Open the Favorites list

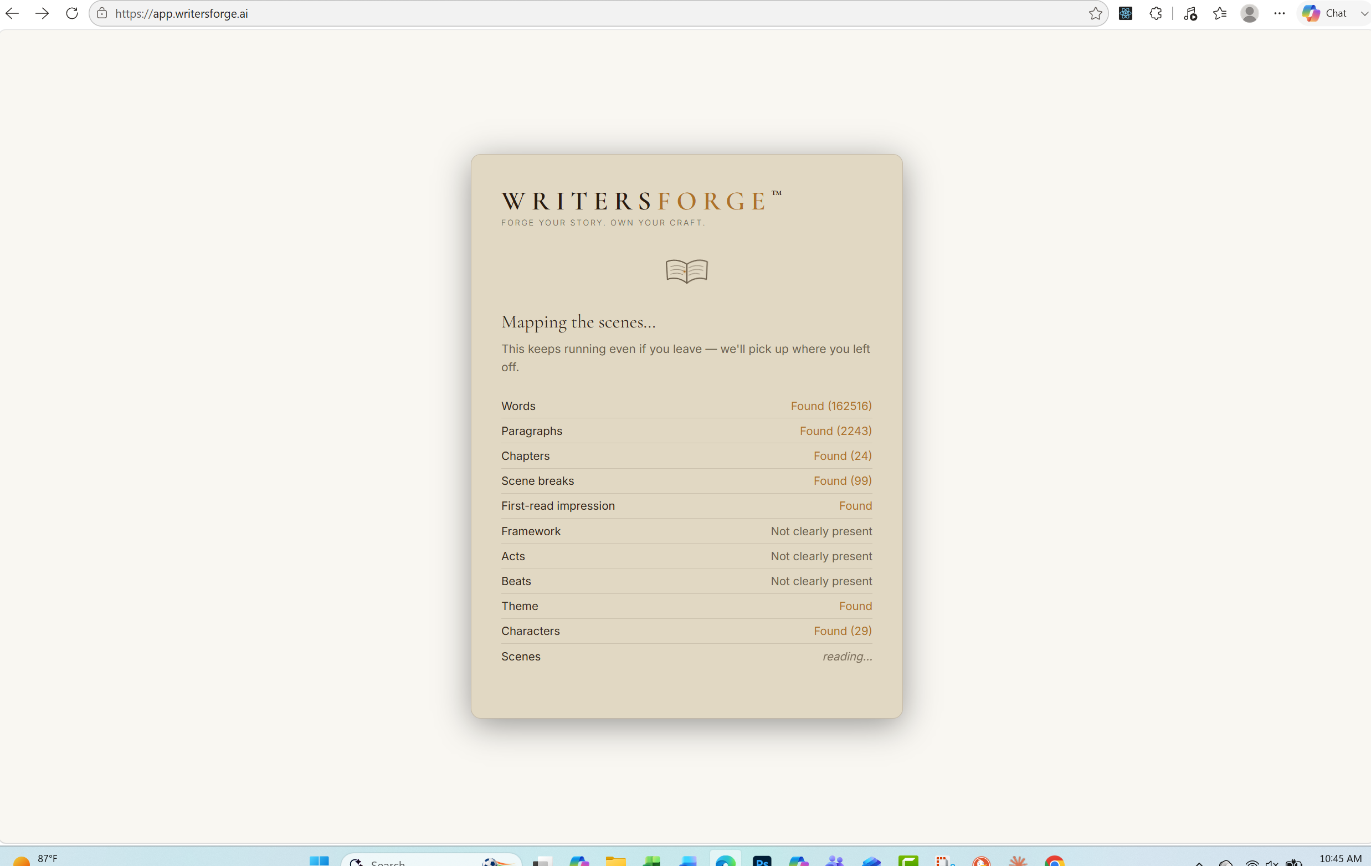pos(1220,13)
